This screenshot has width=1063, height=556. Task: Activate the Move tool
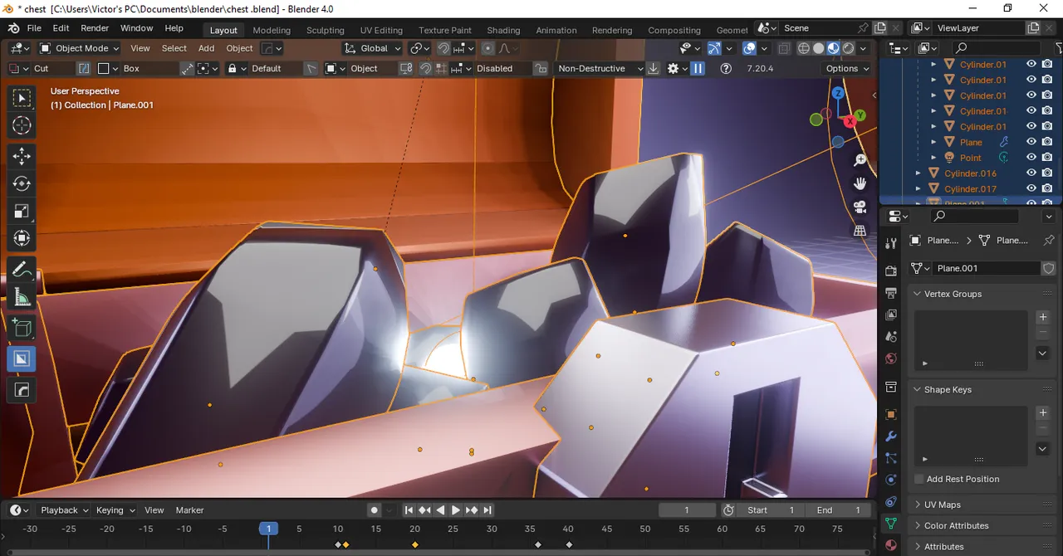tap(22, 156)
